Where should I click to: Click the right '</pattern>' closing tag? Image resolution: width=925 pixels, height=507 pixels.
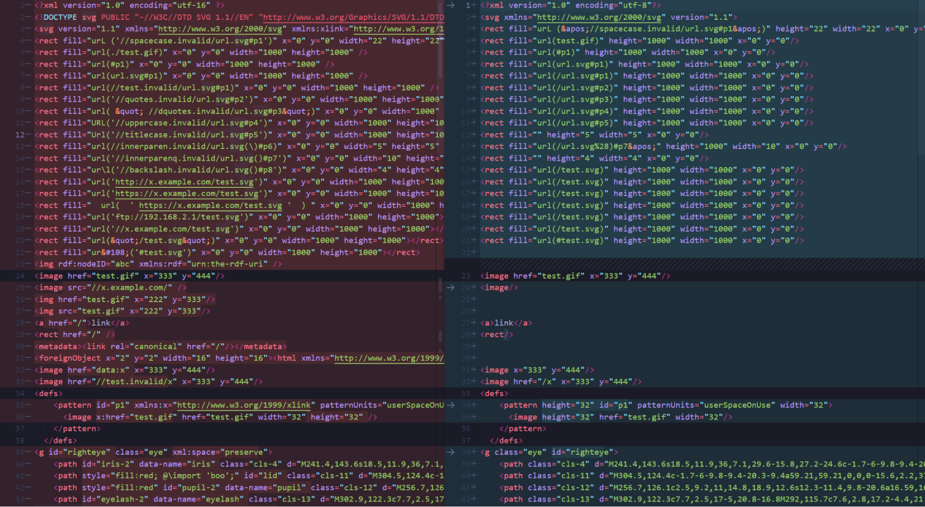[523, 428]
